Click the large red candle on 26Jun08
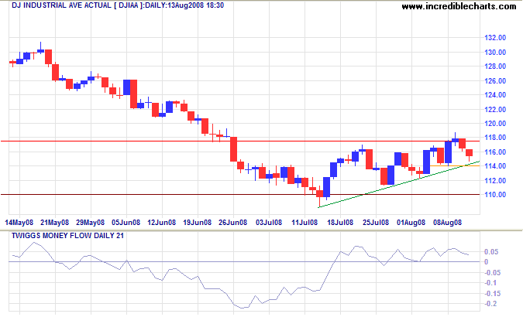 pyautogui.click(x=233, y=149)
